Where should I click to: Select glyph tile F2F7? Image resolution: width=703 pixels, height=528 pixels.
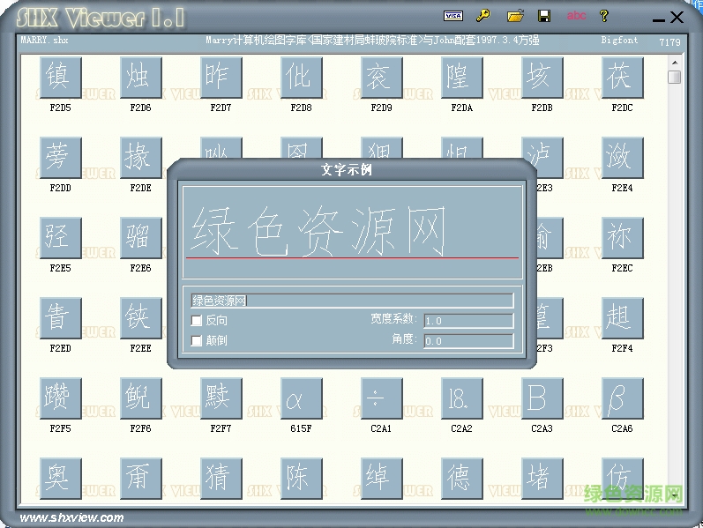coord(221,398)
